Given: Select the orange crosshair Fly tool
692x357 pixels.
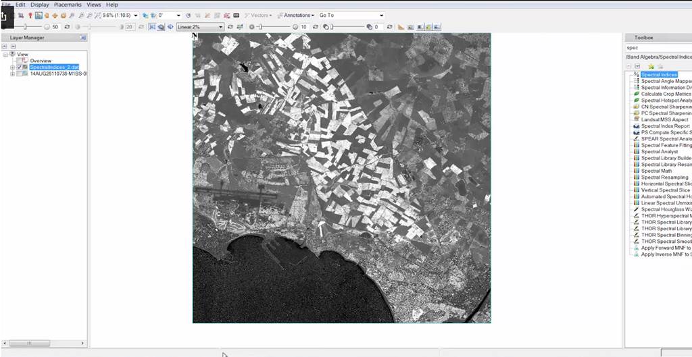Looking at the screenshot, I should [55, 16].
